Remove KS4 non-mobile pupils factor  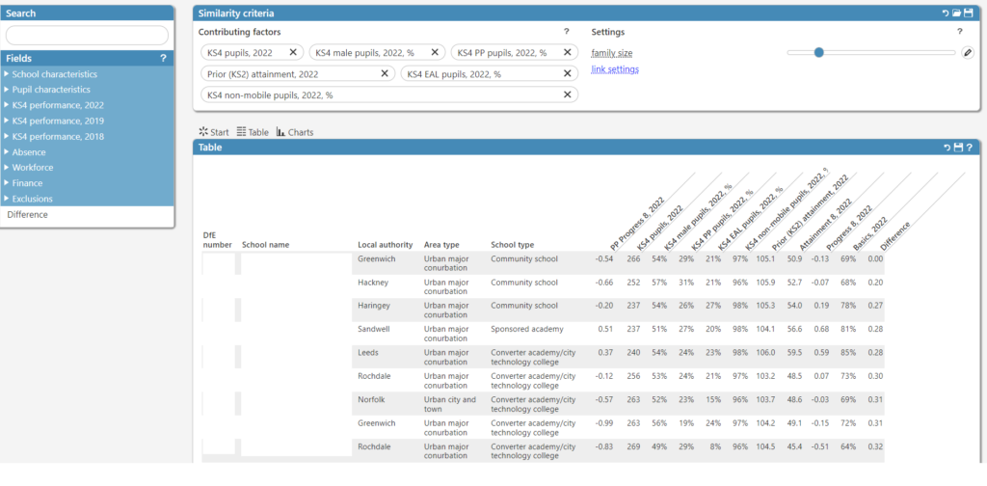(567, 94)
